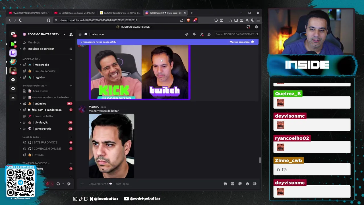The height and width of the screenshot is (205, 364).
Task: Collapse the MODERAÇÃO category
Action: pyautogui.click(x=31, y=59)
